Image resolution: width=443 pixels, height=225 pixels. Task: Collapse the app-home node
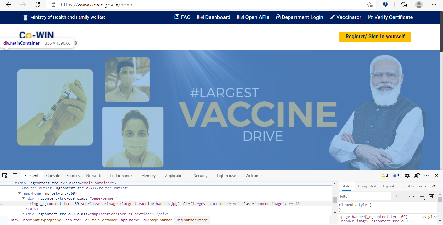[x=20, y=193]
